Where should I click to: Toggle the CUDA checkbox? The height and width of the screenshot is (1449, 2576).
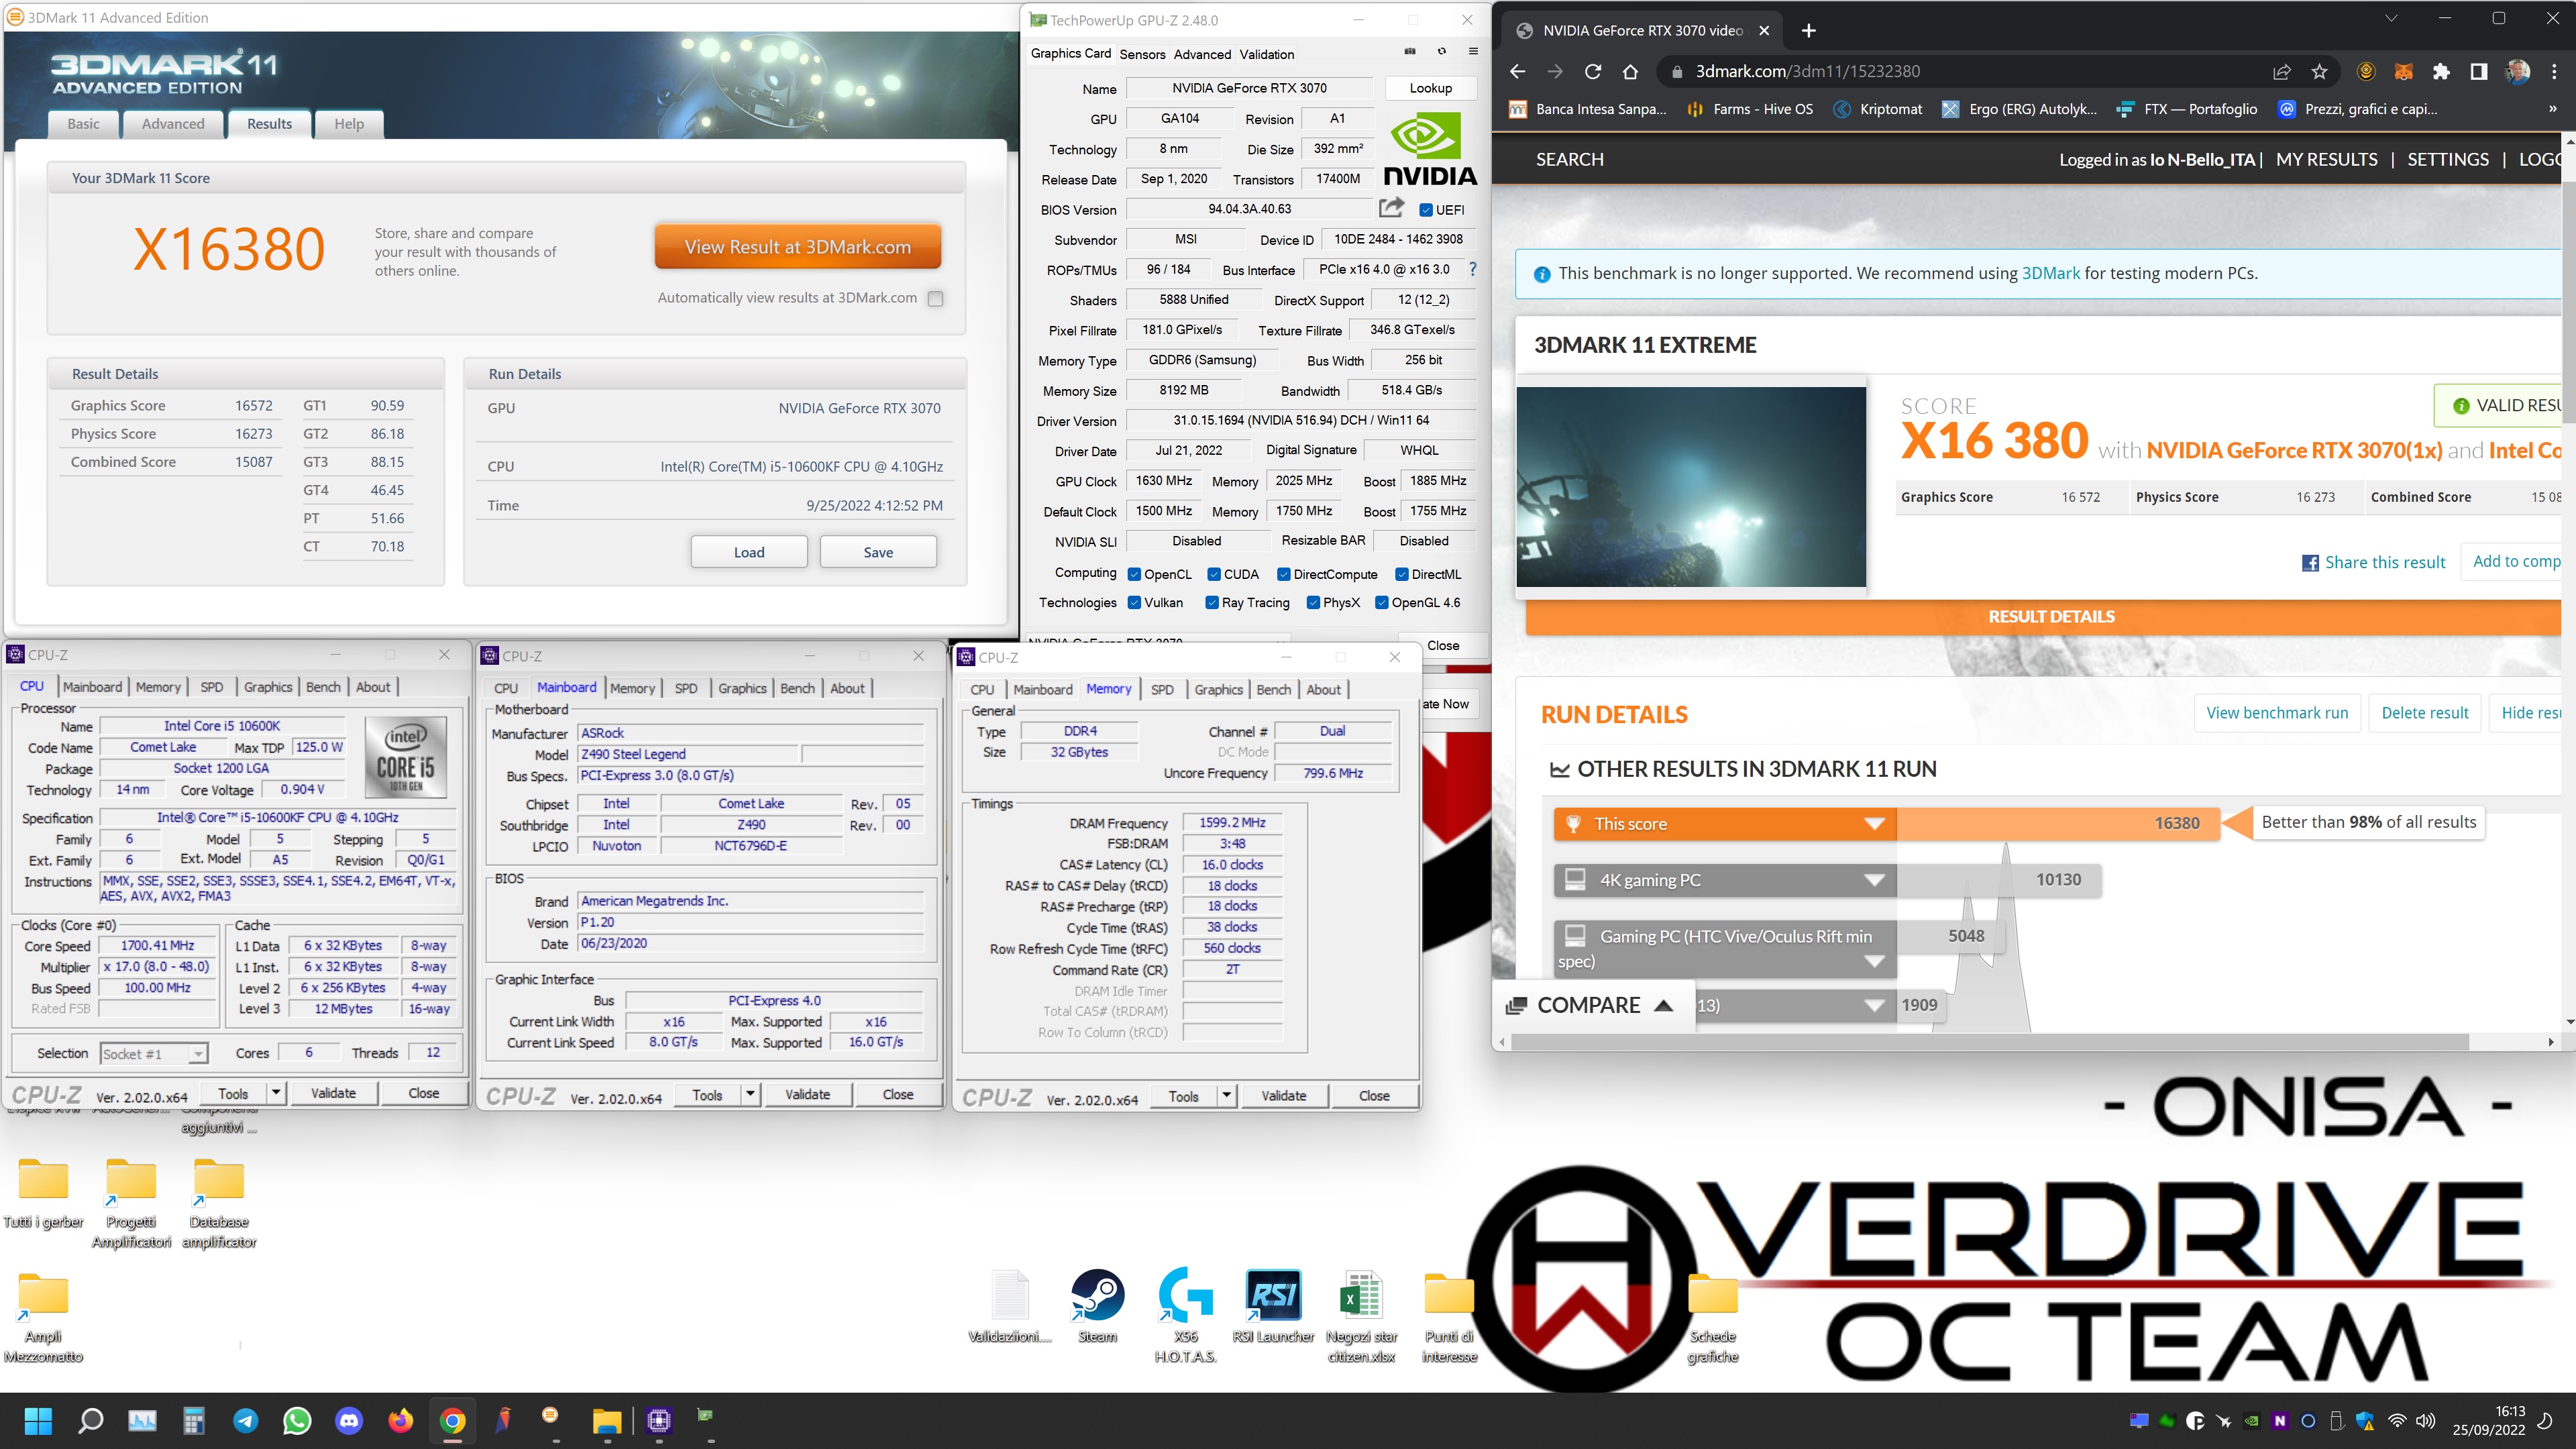(1214, 574)
